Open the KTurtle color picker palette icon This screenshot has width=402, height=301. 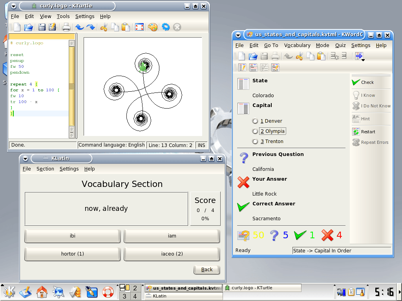tap(152, 27)
